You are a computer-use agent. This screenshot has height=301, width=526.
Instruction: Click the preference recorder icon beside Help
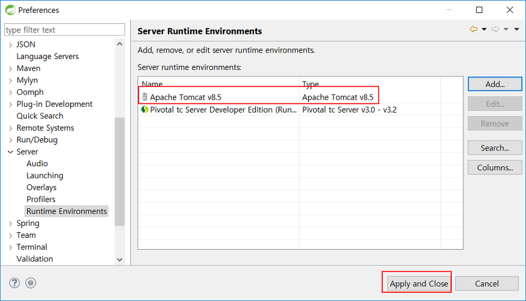click(x=30, y=283)
